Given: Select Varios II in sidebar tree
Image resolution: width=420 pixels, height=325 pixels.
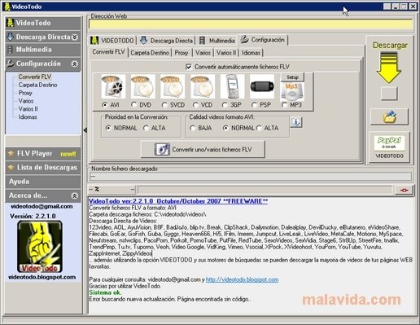Looking at the screenshot, I should click(28, 109).
